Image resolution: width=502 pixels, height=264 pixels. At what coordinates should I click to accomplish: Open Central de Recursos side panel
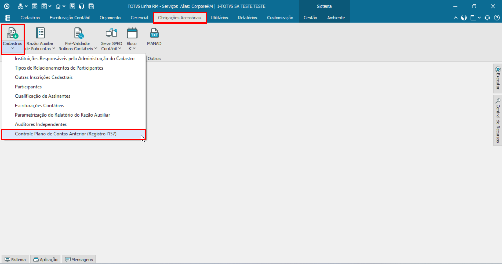pyautogui.click(x=498, y=120)
